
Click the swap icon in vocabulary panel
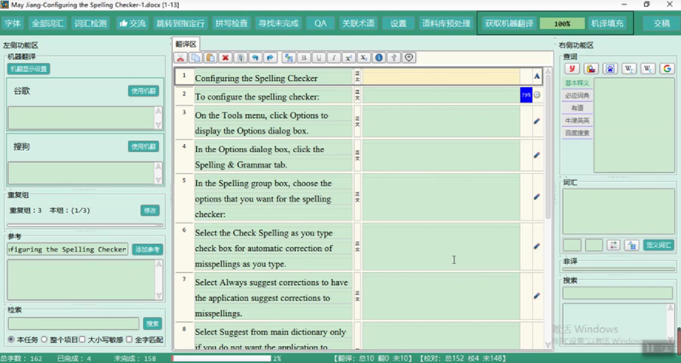point(613,245)
